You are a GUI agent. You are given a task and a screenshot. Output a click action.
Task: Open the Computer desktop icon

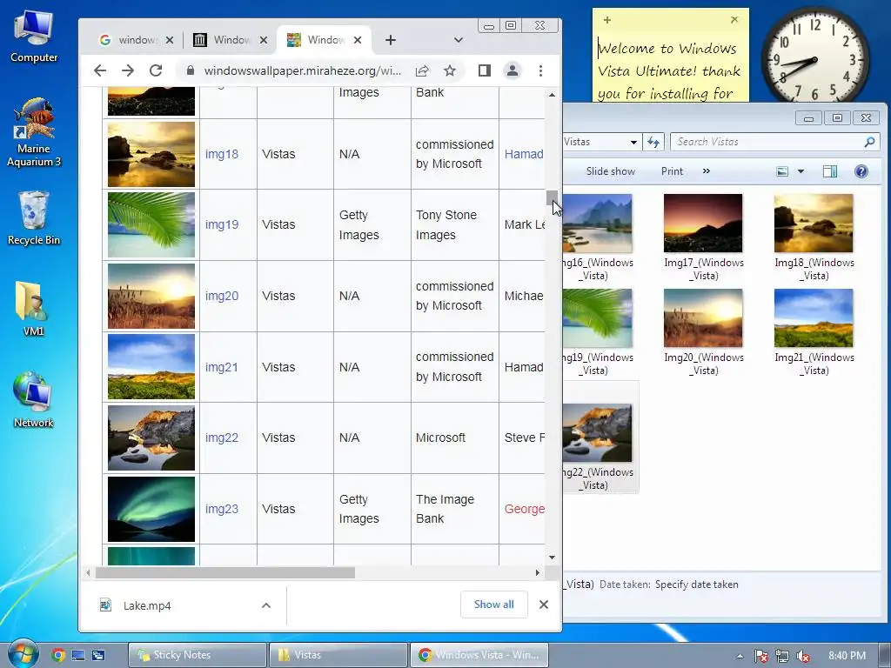tap(34, 37)
